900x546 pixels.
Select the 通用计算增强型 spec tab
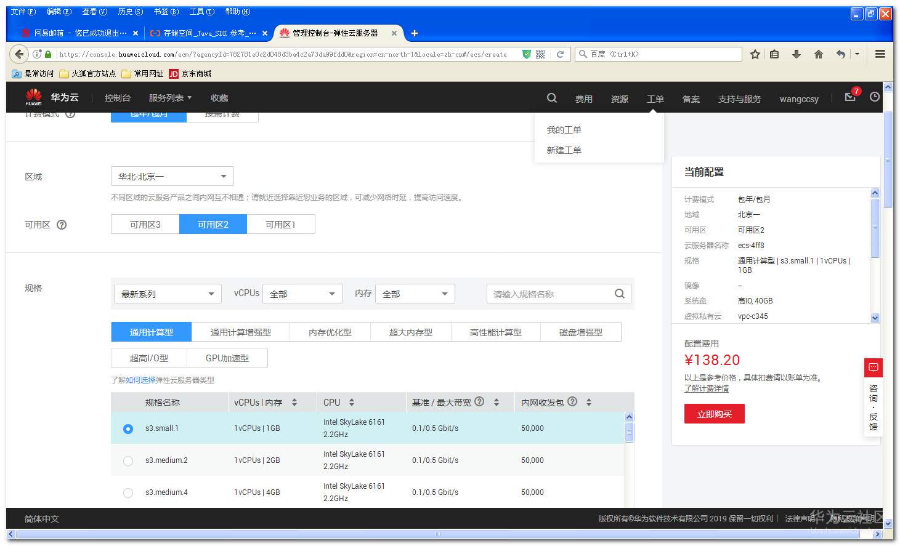tap(241, 332)
